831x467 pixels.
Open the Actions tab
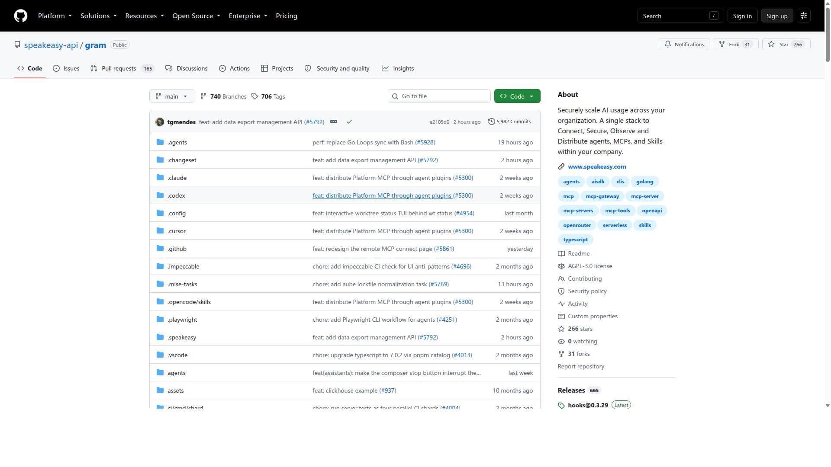pos(234,69)
